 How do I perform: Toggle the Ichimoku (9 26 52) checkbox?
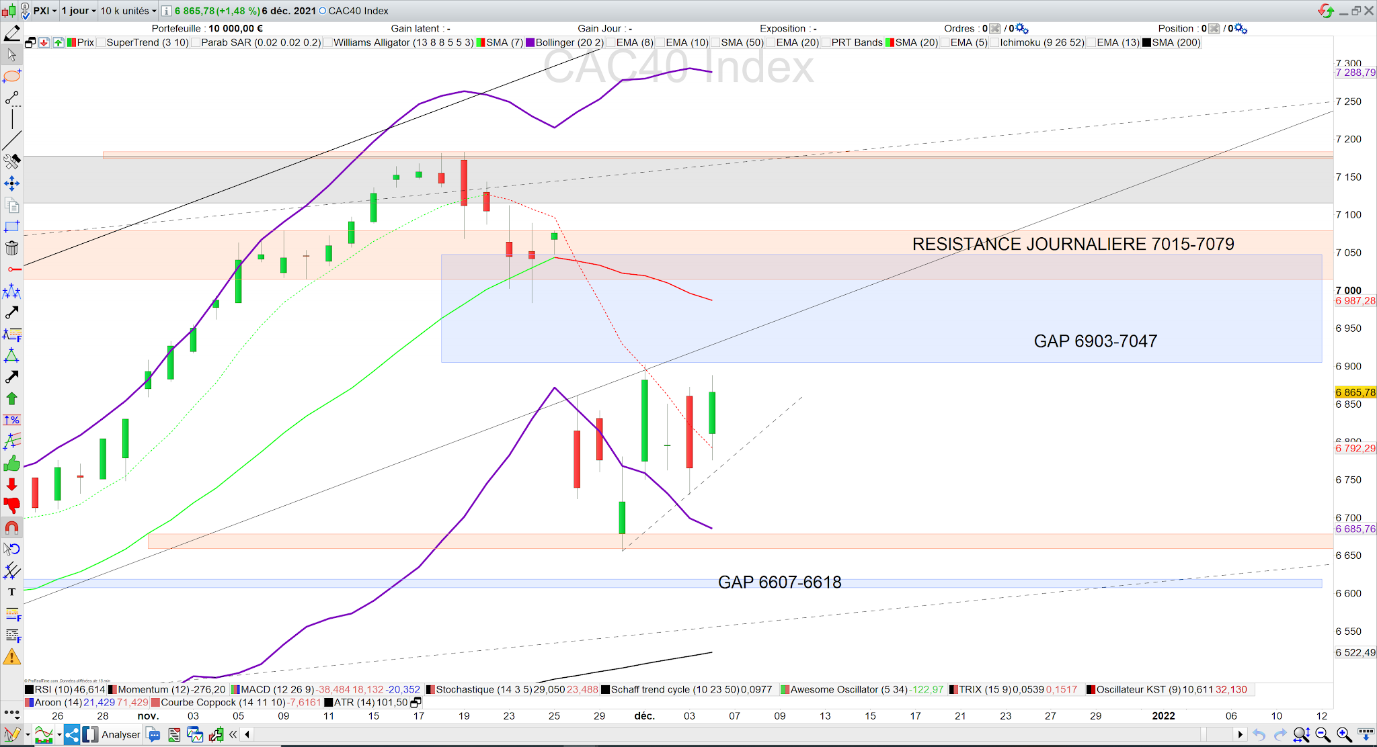(x=994, y=42)
